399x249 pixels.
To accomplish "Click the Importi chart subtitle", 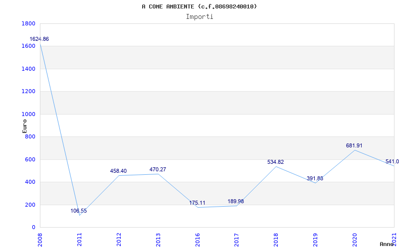I will pyautogui.click(x=199, y=16).
